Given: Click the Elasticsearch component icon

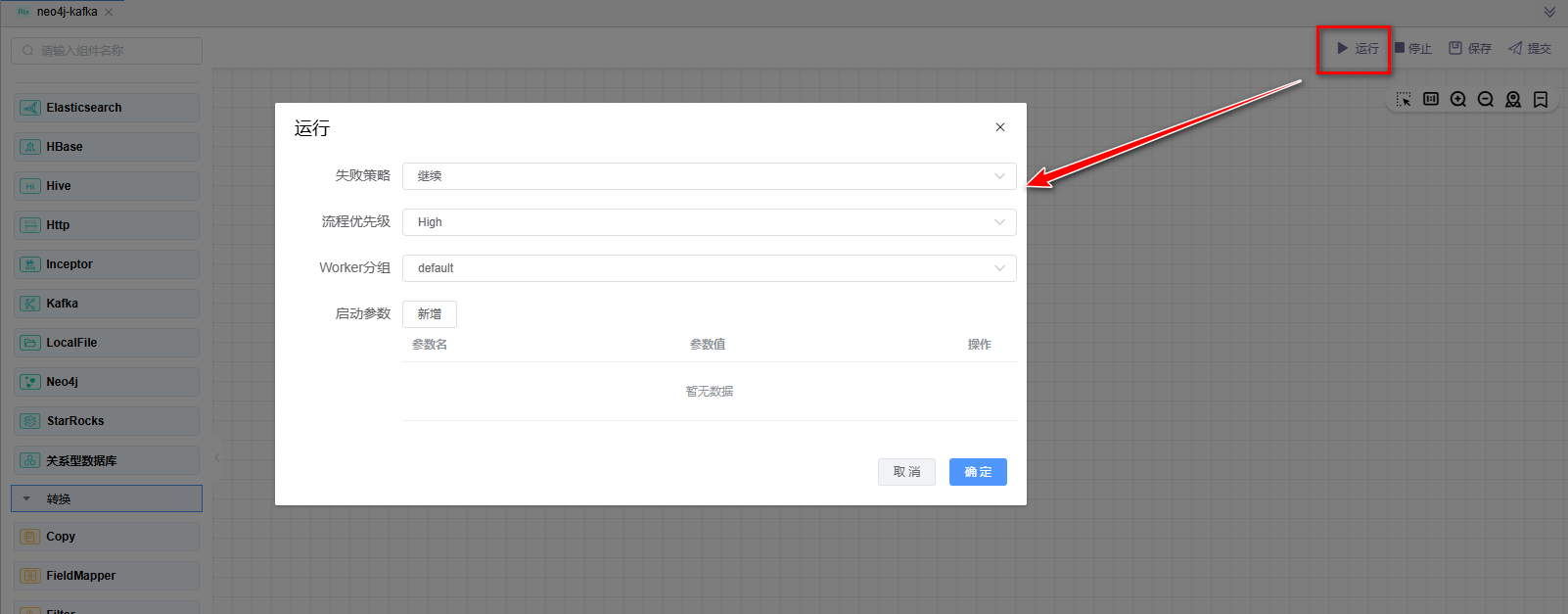Looking at the screenshot, I should pos(30,108).
